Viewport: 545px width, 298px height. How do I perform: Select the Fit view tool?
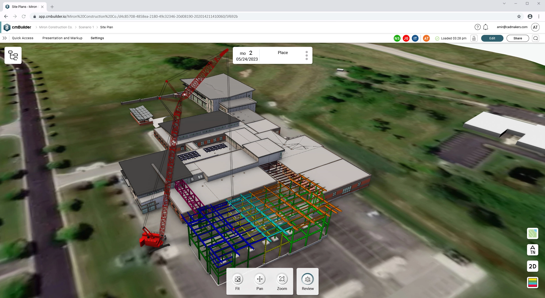click(237, 279)
